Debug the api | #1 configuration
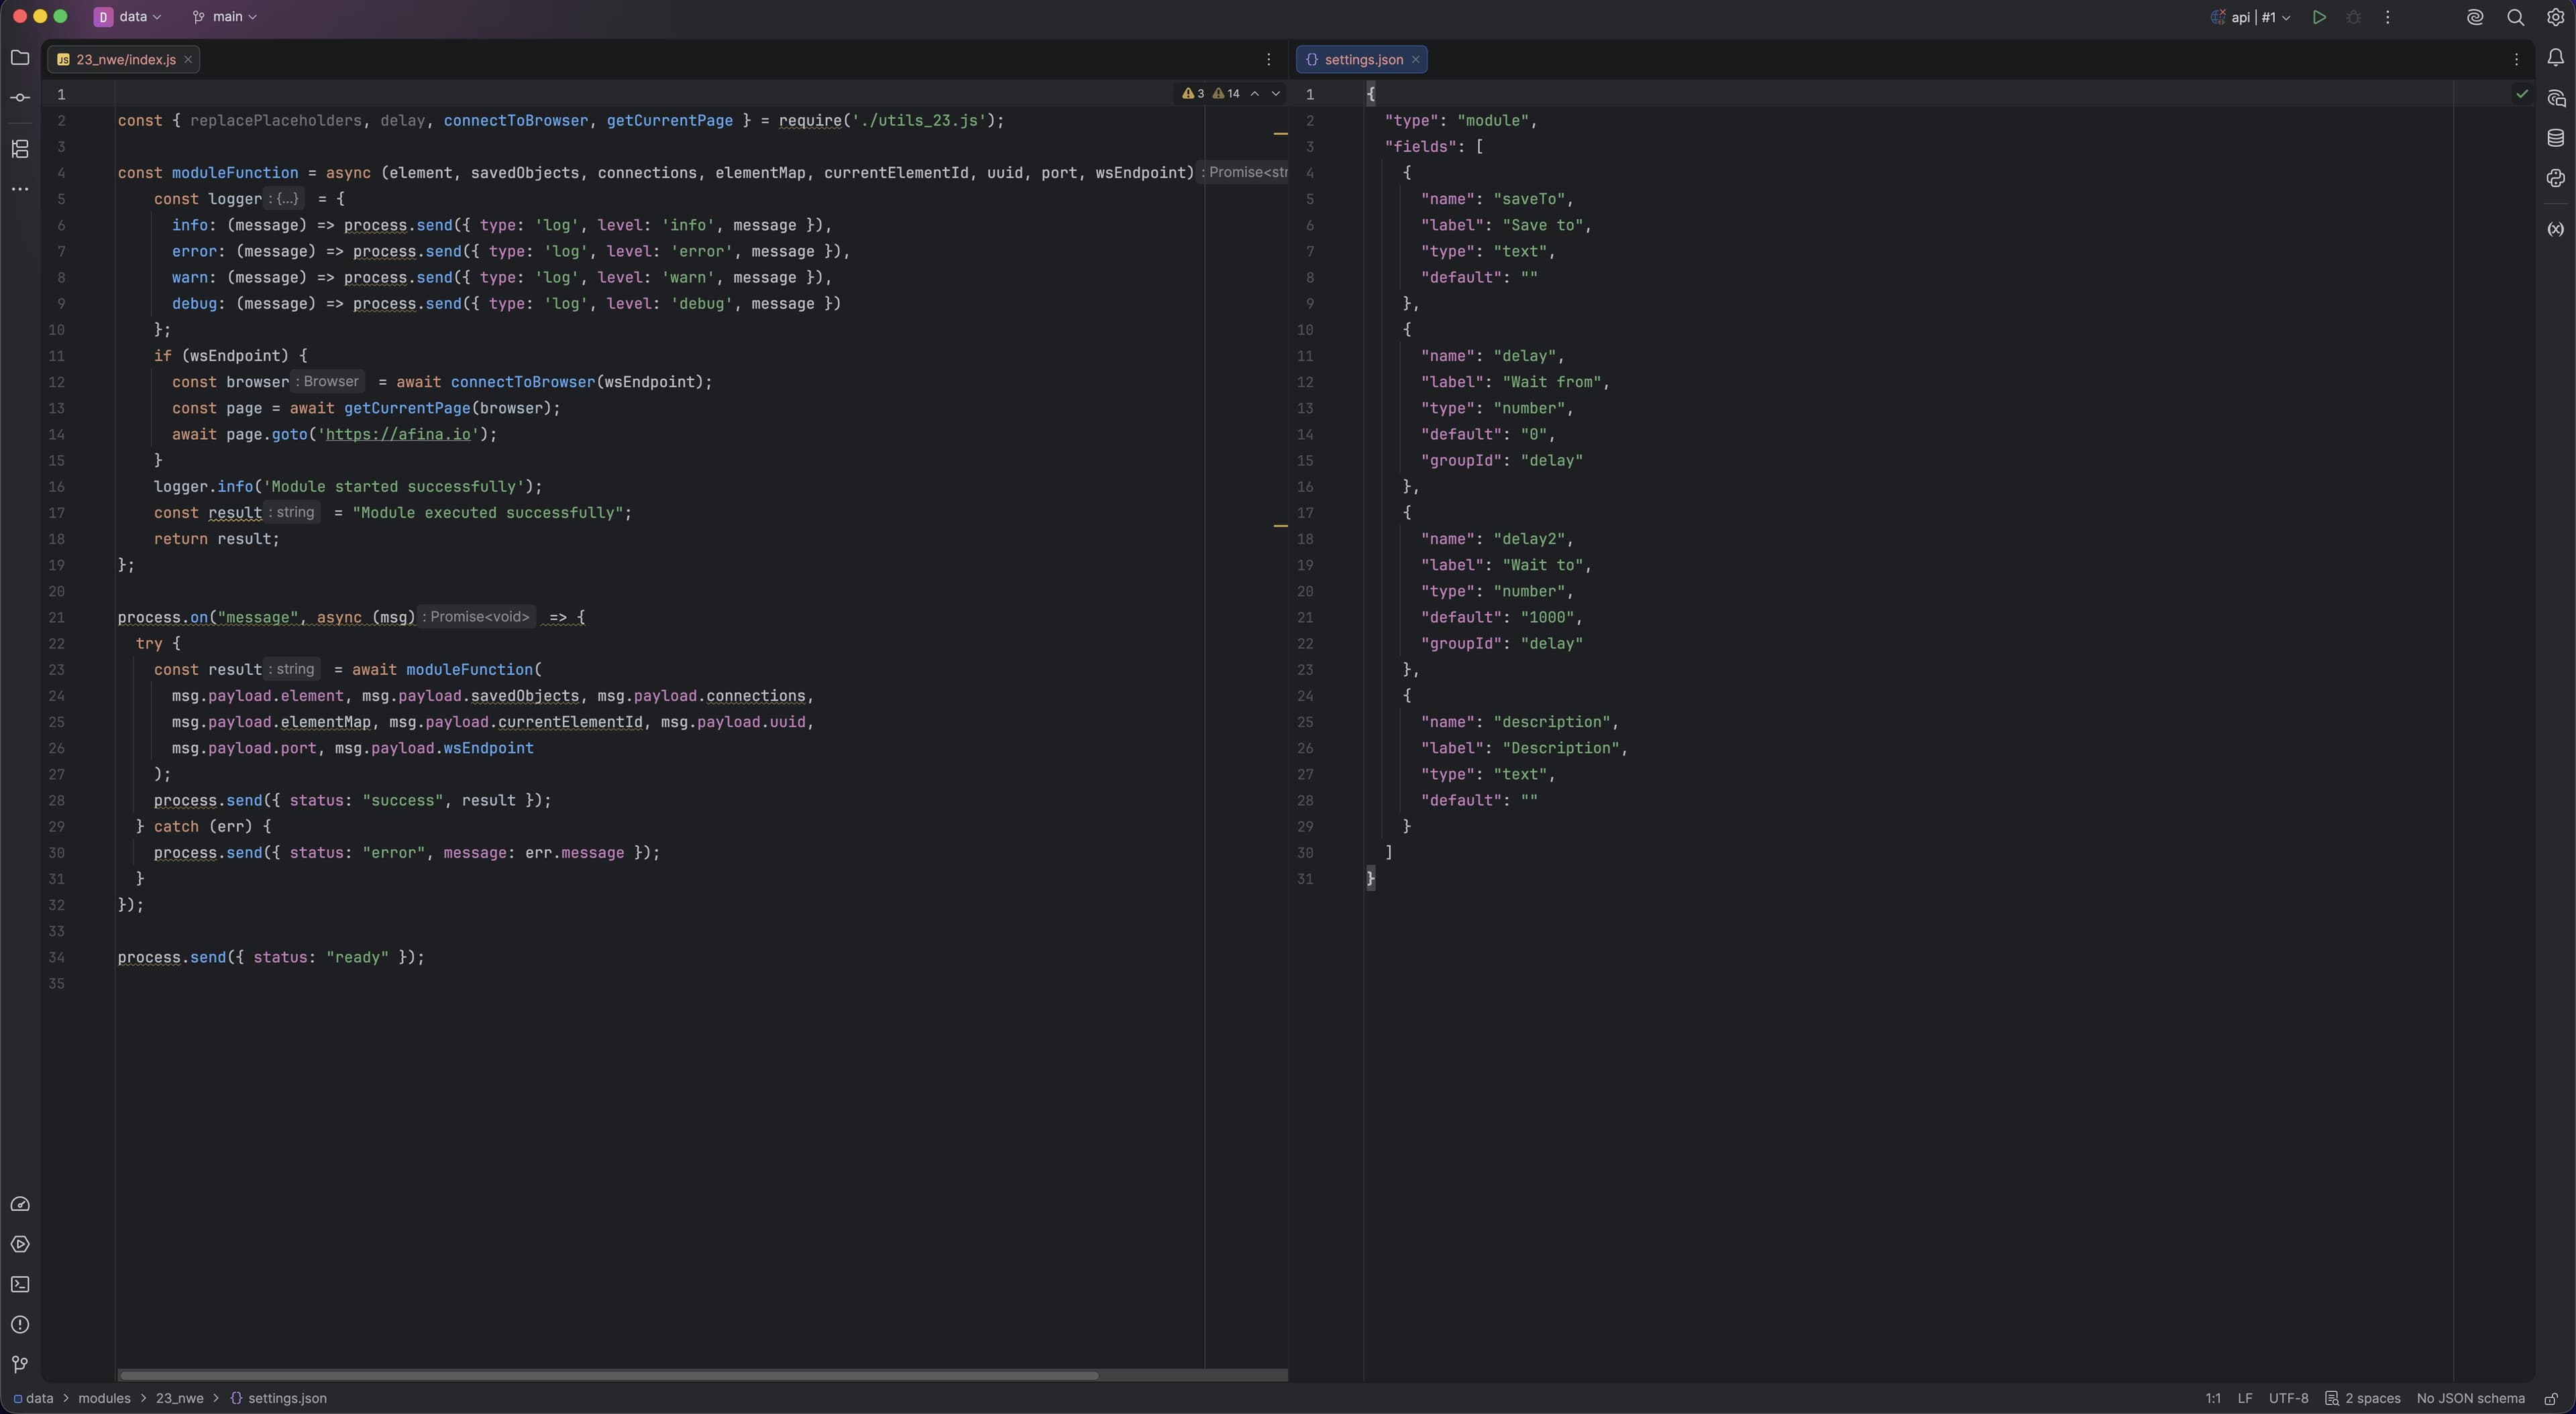Image resolution: width=2576 pixels, height=1414 pixels. [2353, 17]
